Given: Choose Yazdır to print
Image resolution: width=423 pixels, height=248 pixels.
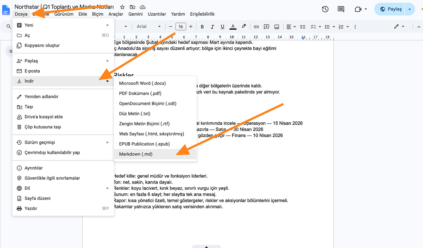Looking at the screenshot, I should click(63, 209).
